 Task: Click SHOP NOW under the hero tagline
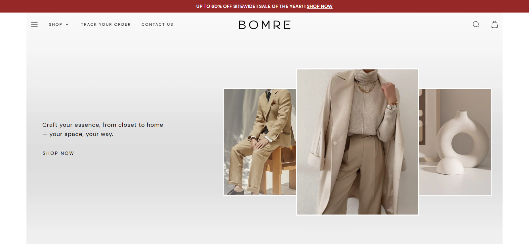click(x=59, y=153)
